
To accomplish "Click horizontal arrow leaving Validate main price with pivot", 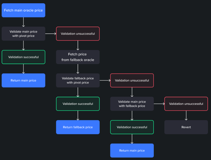I will click(x=51, y=34).
